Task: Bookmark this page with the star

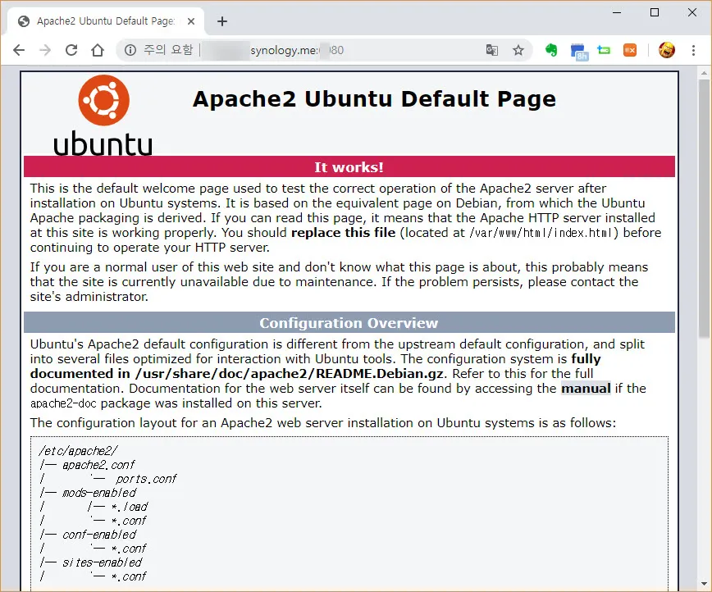Action: (518, 50)
